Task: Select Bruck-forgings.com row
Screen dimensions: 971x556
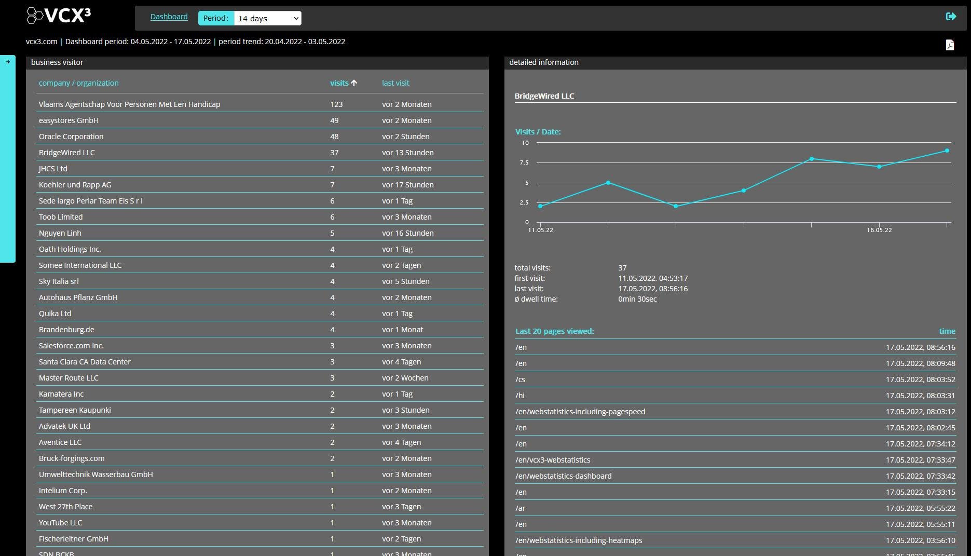Action: (259, 458)
